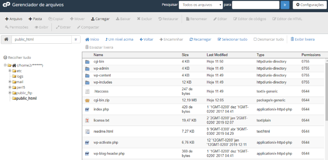Image resolution: width=328 pixels, height=160 pixels.
Task: Select the wp-admin folder icon
Action: 87,68
